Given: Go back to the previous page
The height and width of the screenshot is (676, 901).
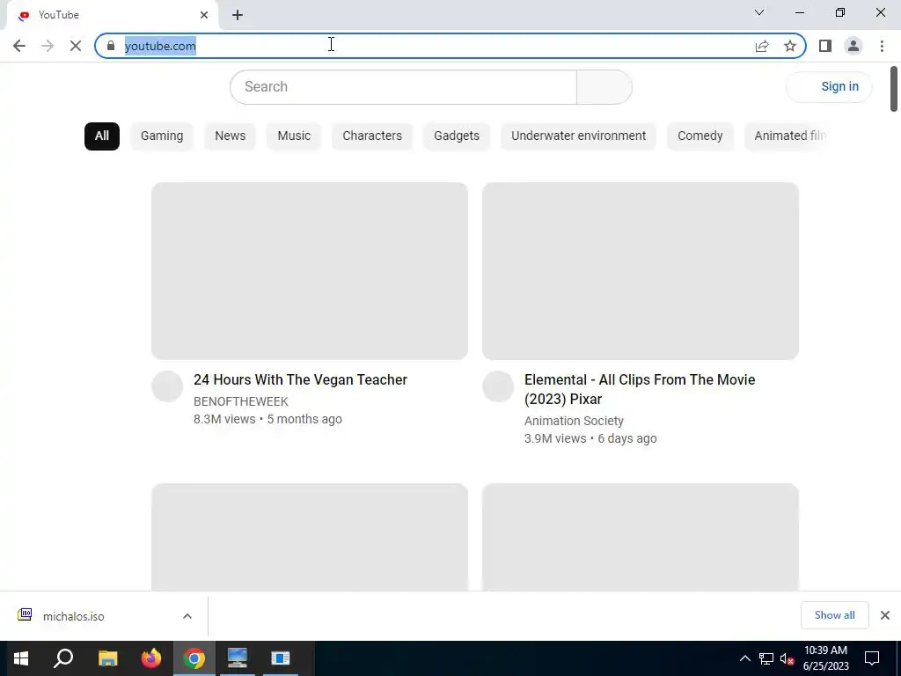Looking at the screenshot, I should [19, 46].
